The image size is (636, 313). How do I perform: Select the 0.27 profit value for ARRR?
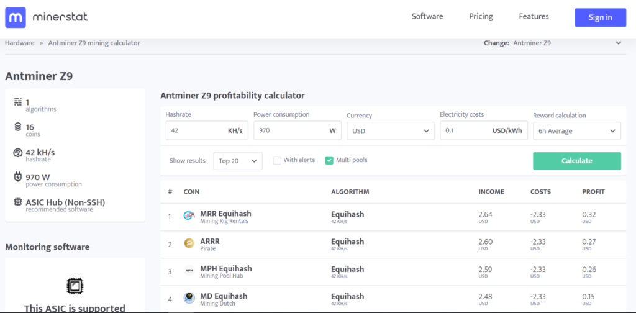pos(589,242)
